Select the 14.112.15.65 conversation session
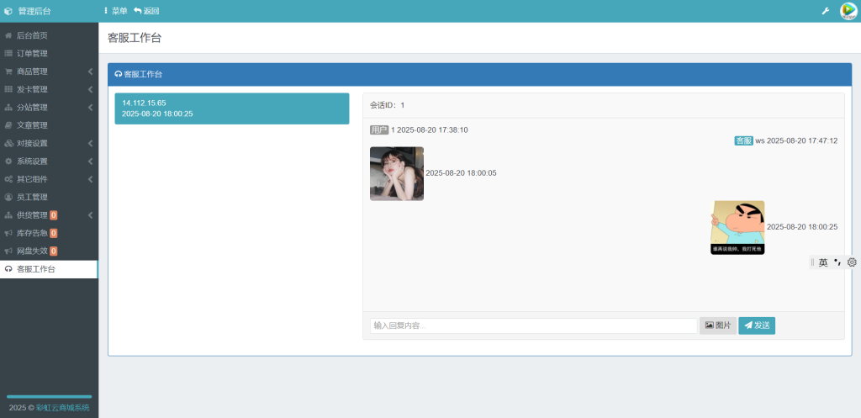Image resolution: width=861 pixels, height=418 pixels. tap(232, 108)
